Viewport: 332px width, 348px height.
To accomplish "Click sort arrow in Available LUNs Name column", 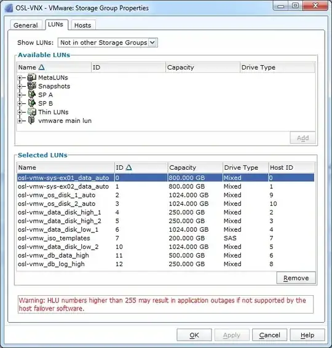I will 42,67.
